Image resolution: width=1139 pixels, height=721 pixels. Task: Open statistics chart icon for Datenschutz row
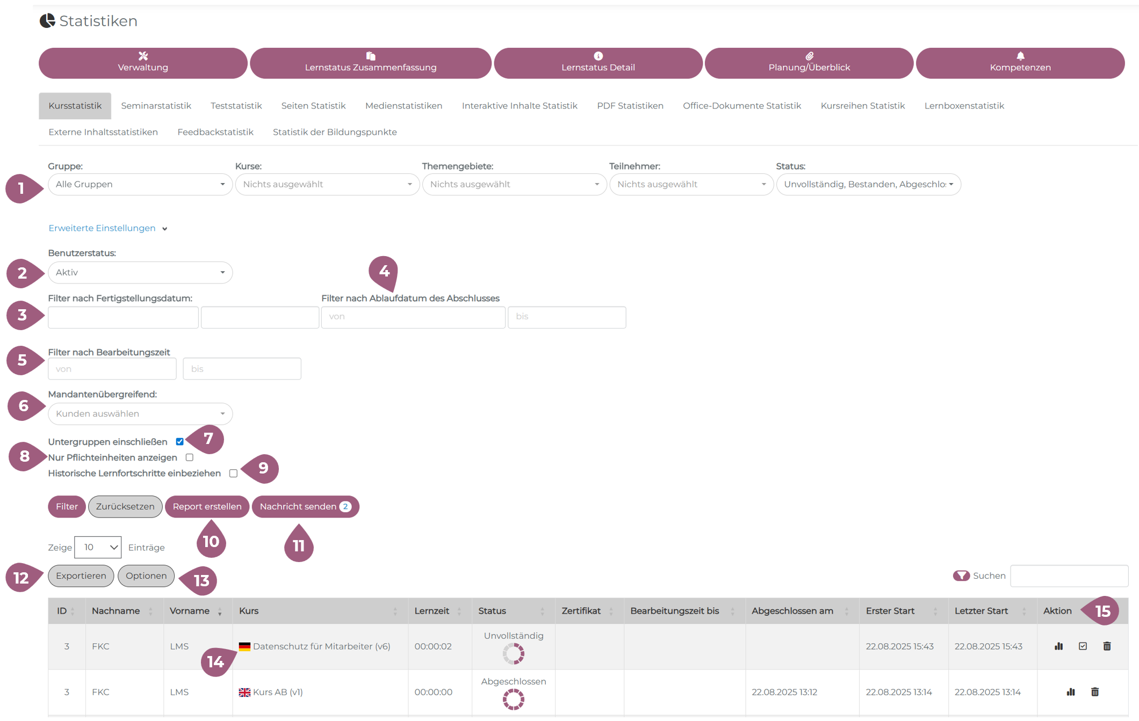(1058, 646)
